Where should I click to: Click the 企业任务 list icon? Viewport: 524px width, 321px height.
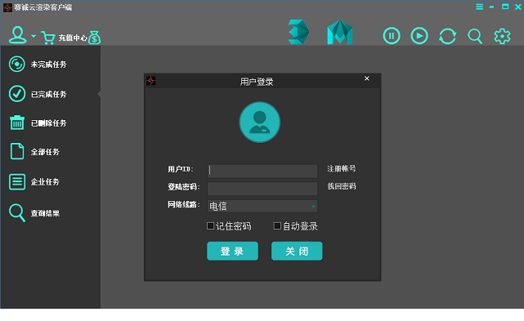tap(16, 181)
